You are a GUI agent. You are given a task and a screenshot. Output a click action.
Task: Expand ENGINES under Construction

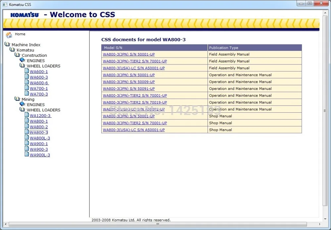click(23, 60)
